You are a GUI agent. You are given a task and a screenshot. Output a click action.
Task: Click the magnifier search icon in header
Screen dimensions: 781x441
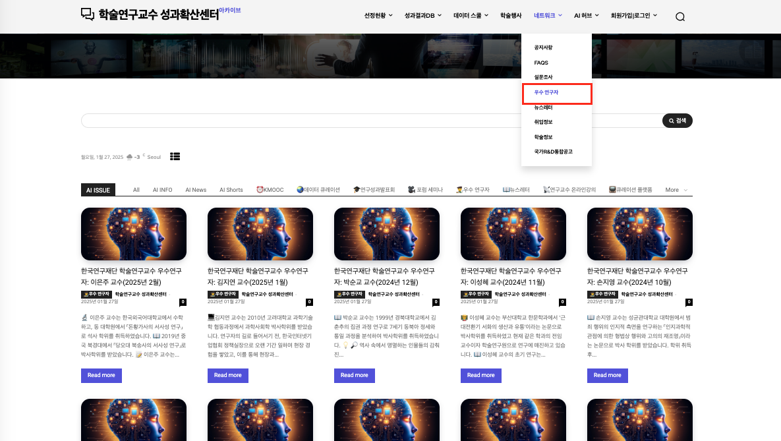(680, 17)
